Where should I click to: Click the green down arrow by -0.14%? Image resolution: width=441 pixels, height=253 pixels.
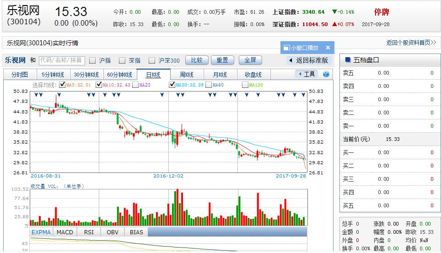coord(334,12)
